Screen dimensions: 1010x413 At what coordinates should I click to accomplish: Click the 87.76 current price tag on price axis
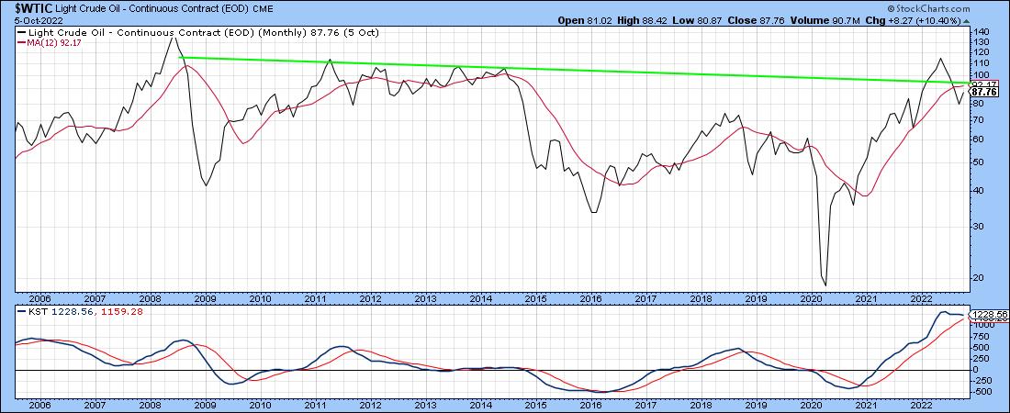(983, 93)
